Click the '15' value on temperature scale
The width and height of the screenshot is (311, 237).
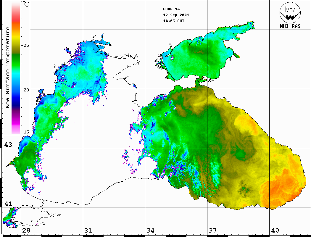click(x=26, y=132)
